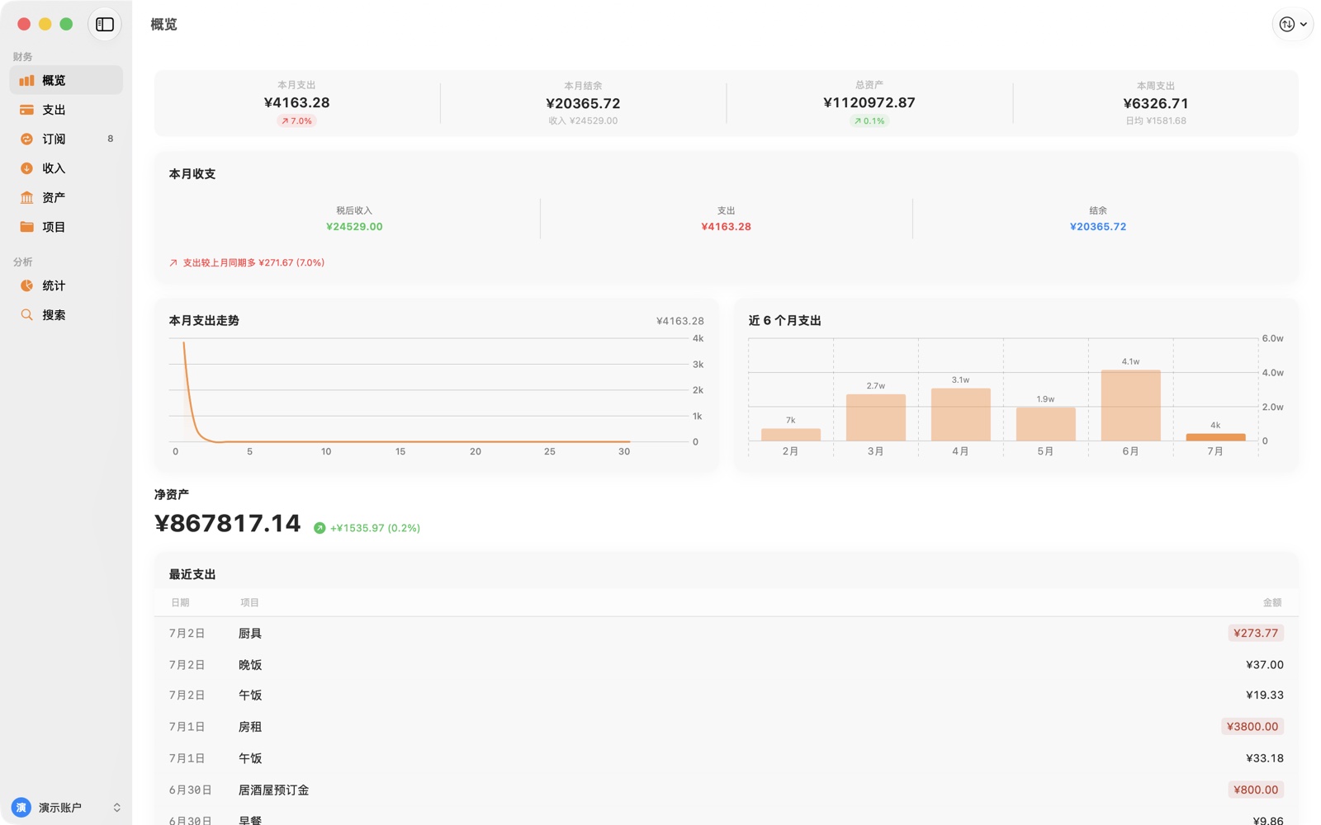Click the 演示账户 blue avatar icon
The width and height of the screenshot is (1321, 825).
(21, 807)
